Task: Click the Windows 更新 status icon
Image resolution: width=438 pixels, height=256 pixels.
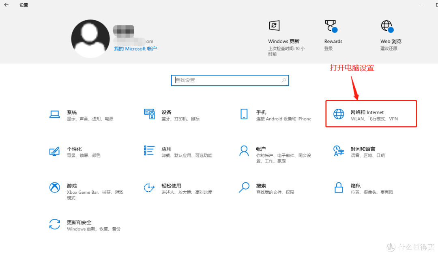Action: coord(274,25)
